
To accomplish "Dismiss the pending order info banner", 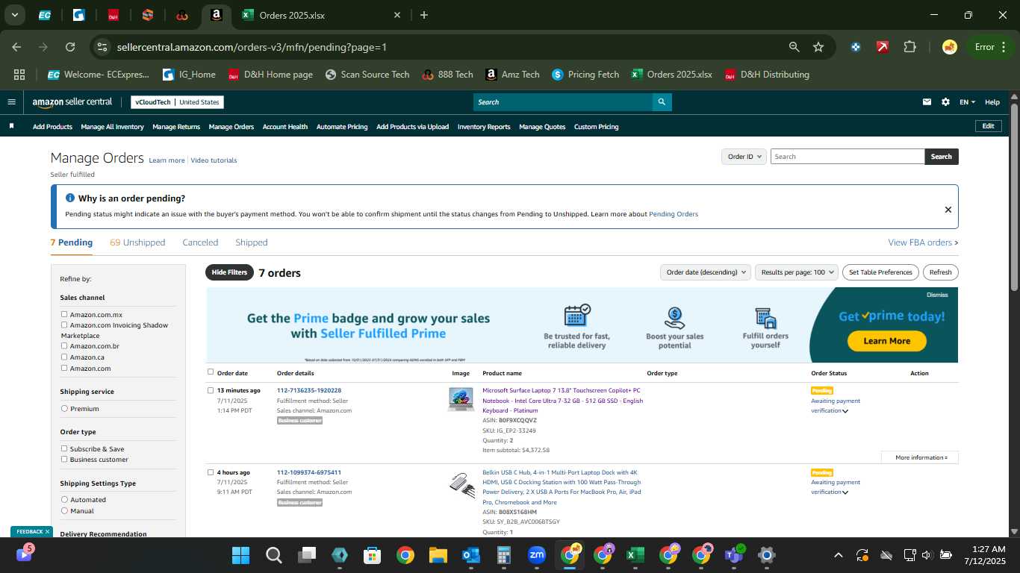I will (x=948, y=210).
